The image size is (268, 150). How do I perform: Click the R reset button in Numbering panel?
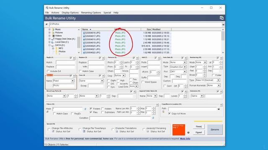[x=221, y=58]
